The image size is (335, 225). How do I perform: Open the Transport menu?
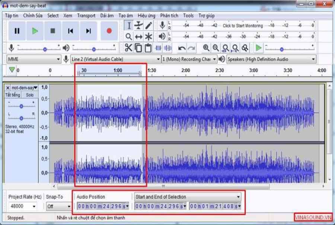(86, 16)
